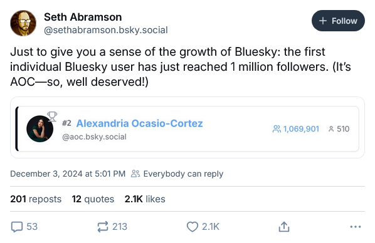Click the Seth Abramson display name
Viewport: 375px width, 243px height.
point(83,17)
